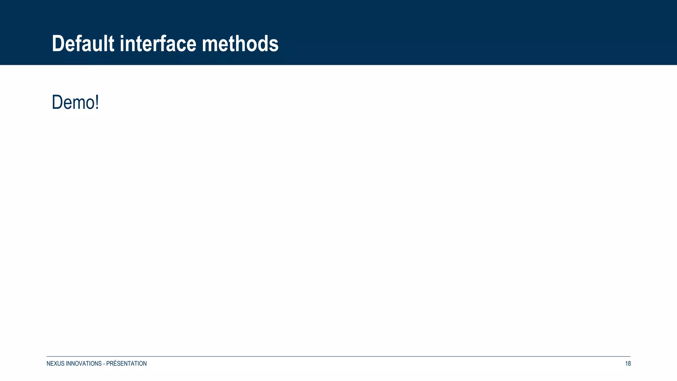Select the footer text "NEXUS INNOVATIONS - PRÉSENTATION"

point(97,363)
